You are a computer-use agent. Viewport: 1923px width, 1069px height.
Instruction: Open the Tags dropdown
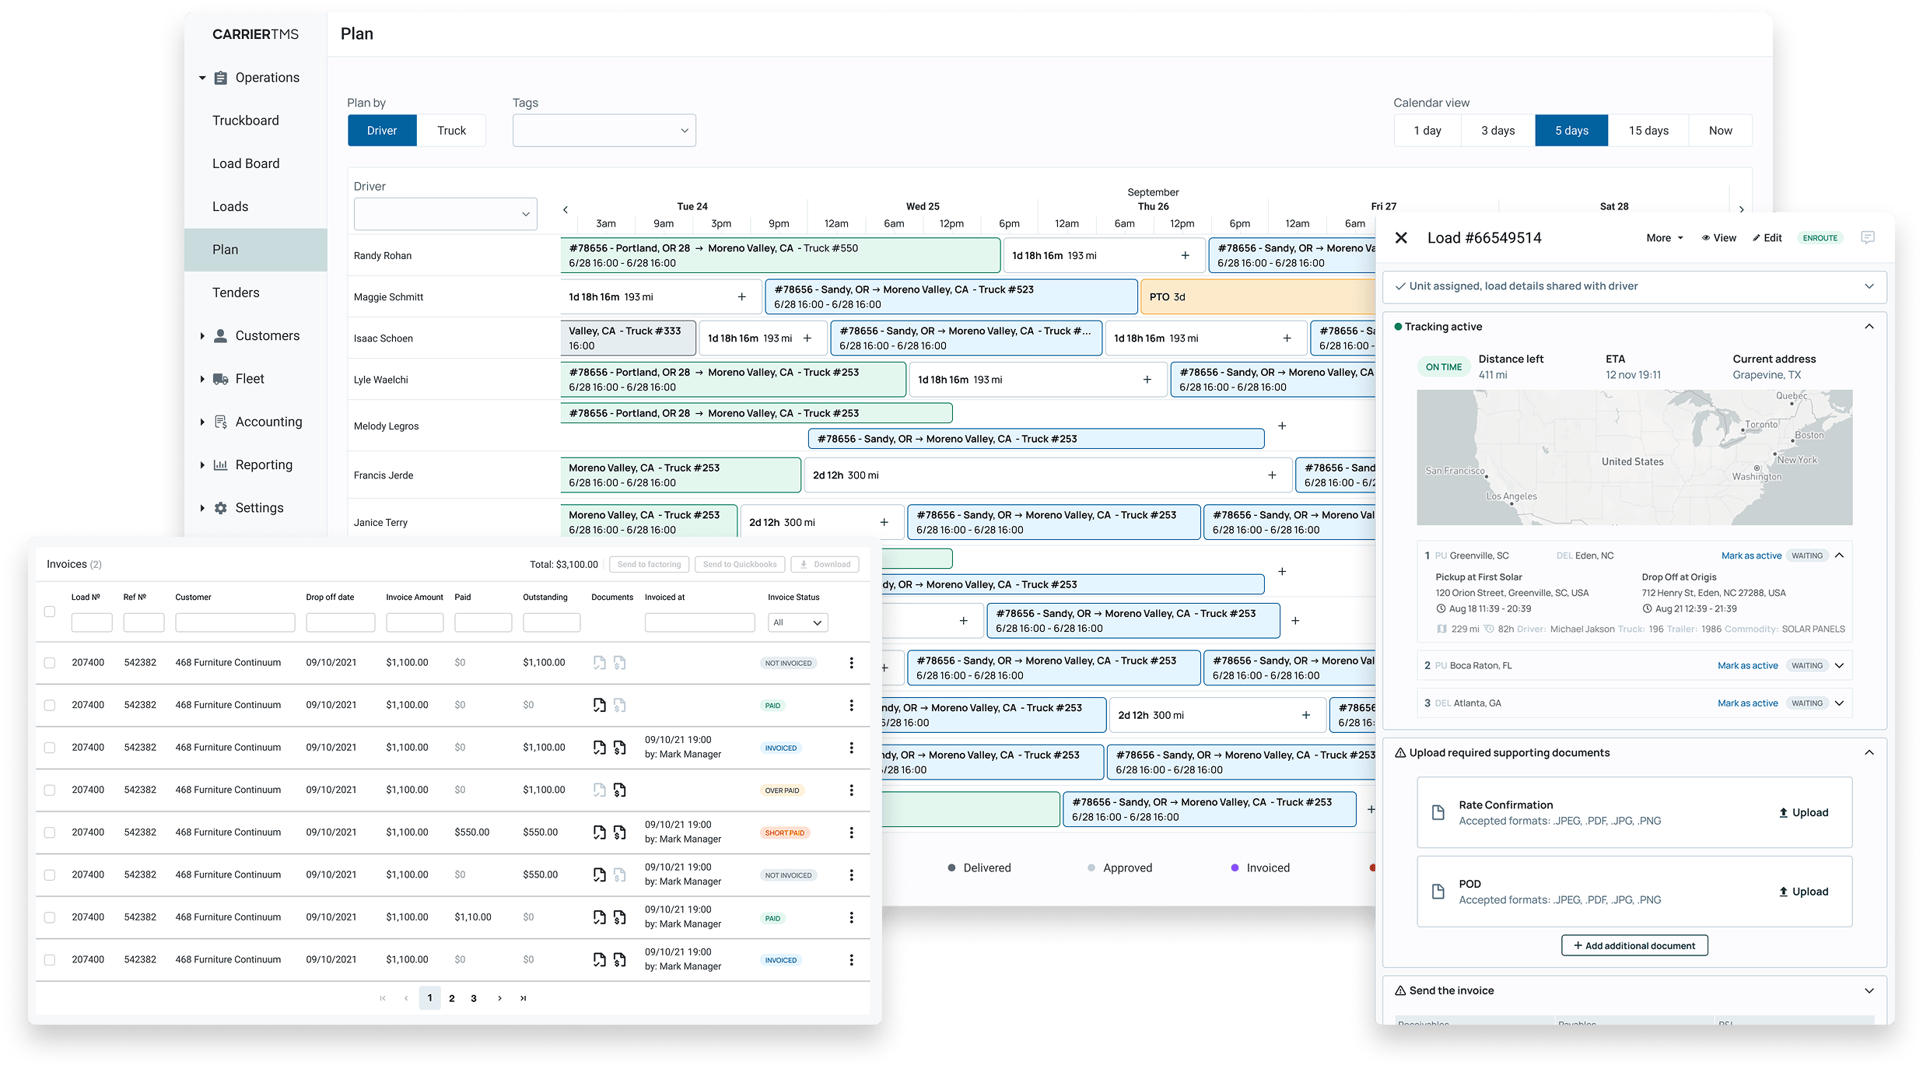pos(604,130)
